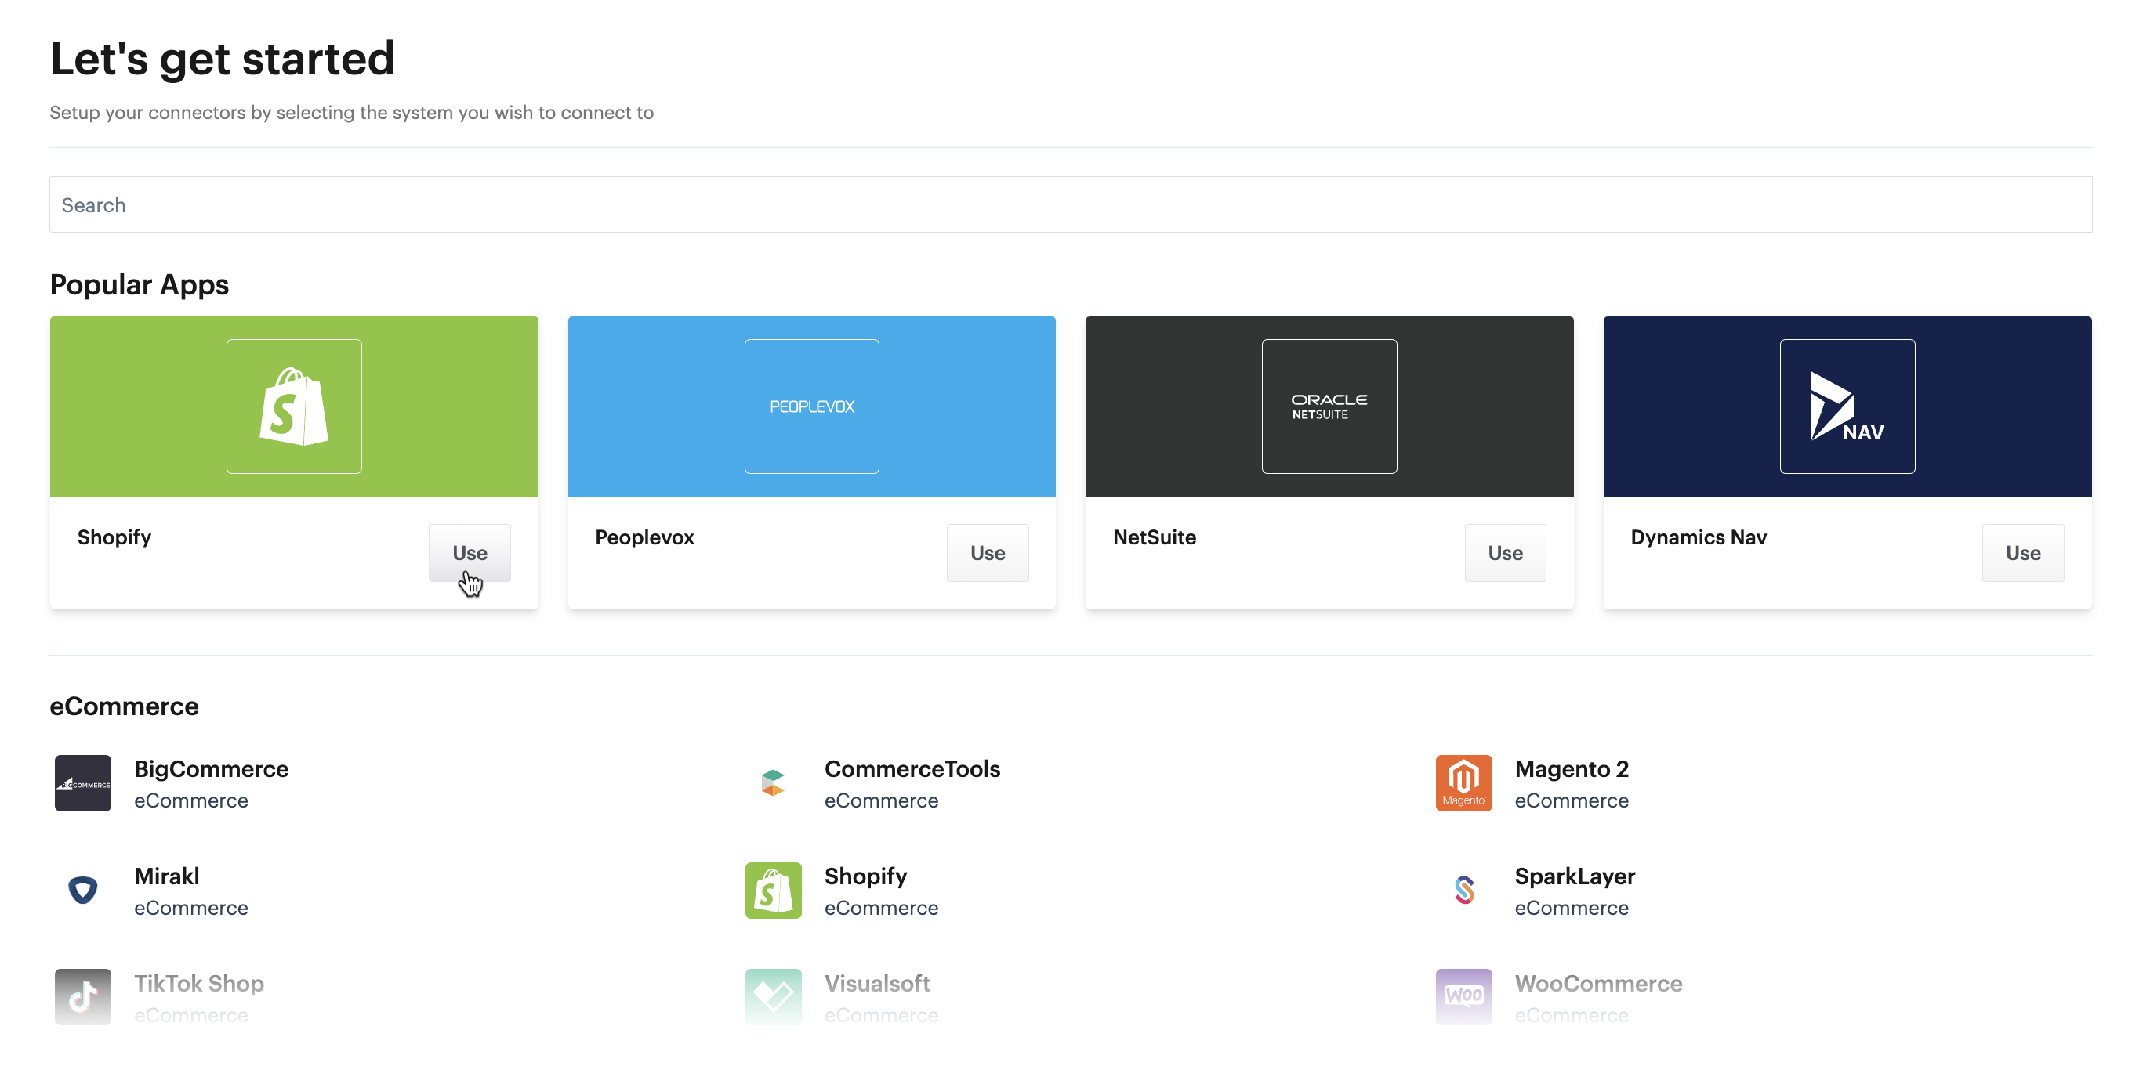Use the Shopify connector
The height and width of the screenshot is (1084, 2132).
coord(470,553)
